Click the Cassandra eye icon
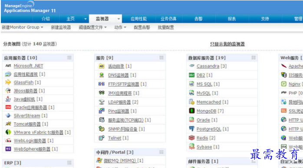 click(x=191, y=66)
